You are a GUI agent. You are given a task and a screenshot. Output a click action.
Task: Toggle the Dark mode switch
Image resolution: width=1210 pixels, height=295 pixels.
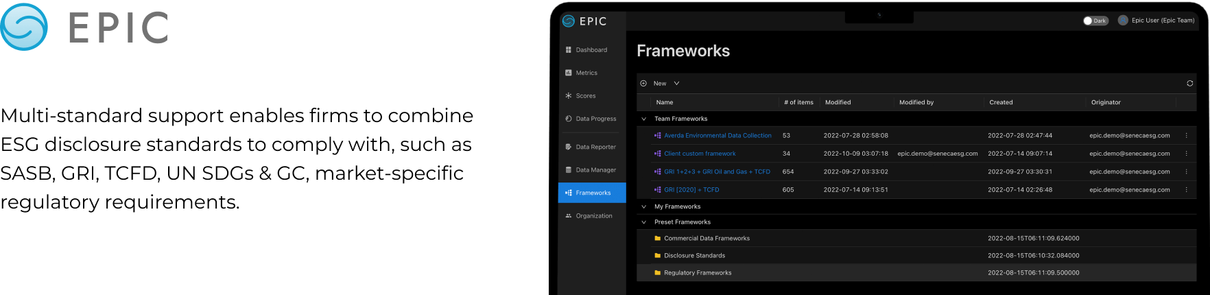point(1095,21)
